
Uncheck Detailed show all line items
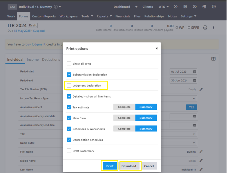[x=69, y=96]
